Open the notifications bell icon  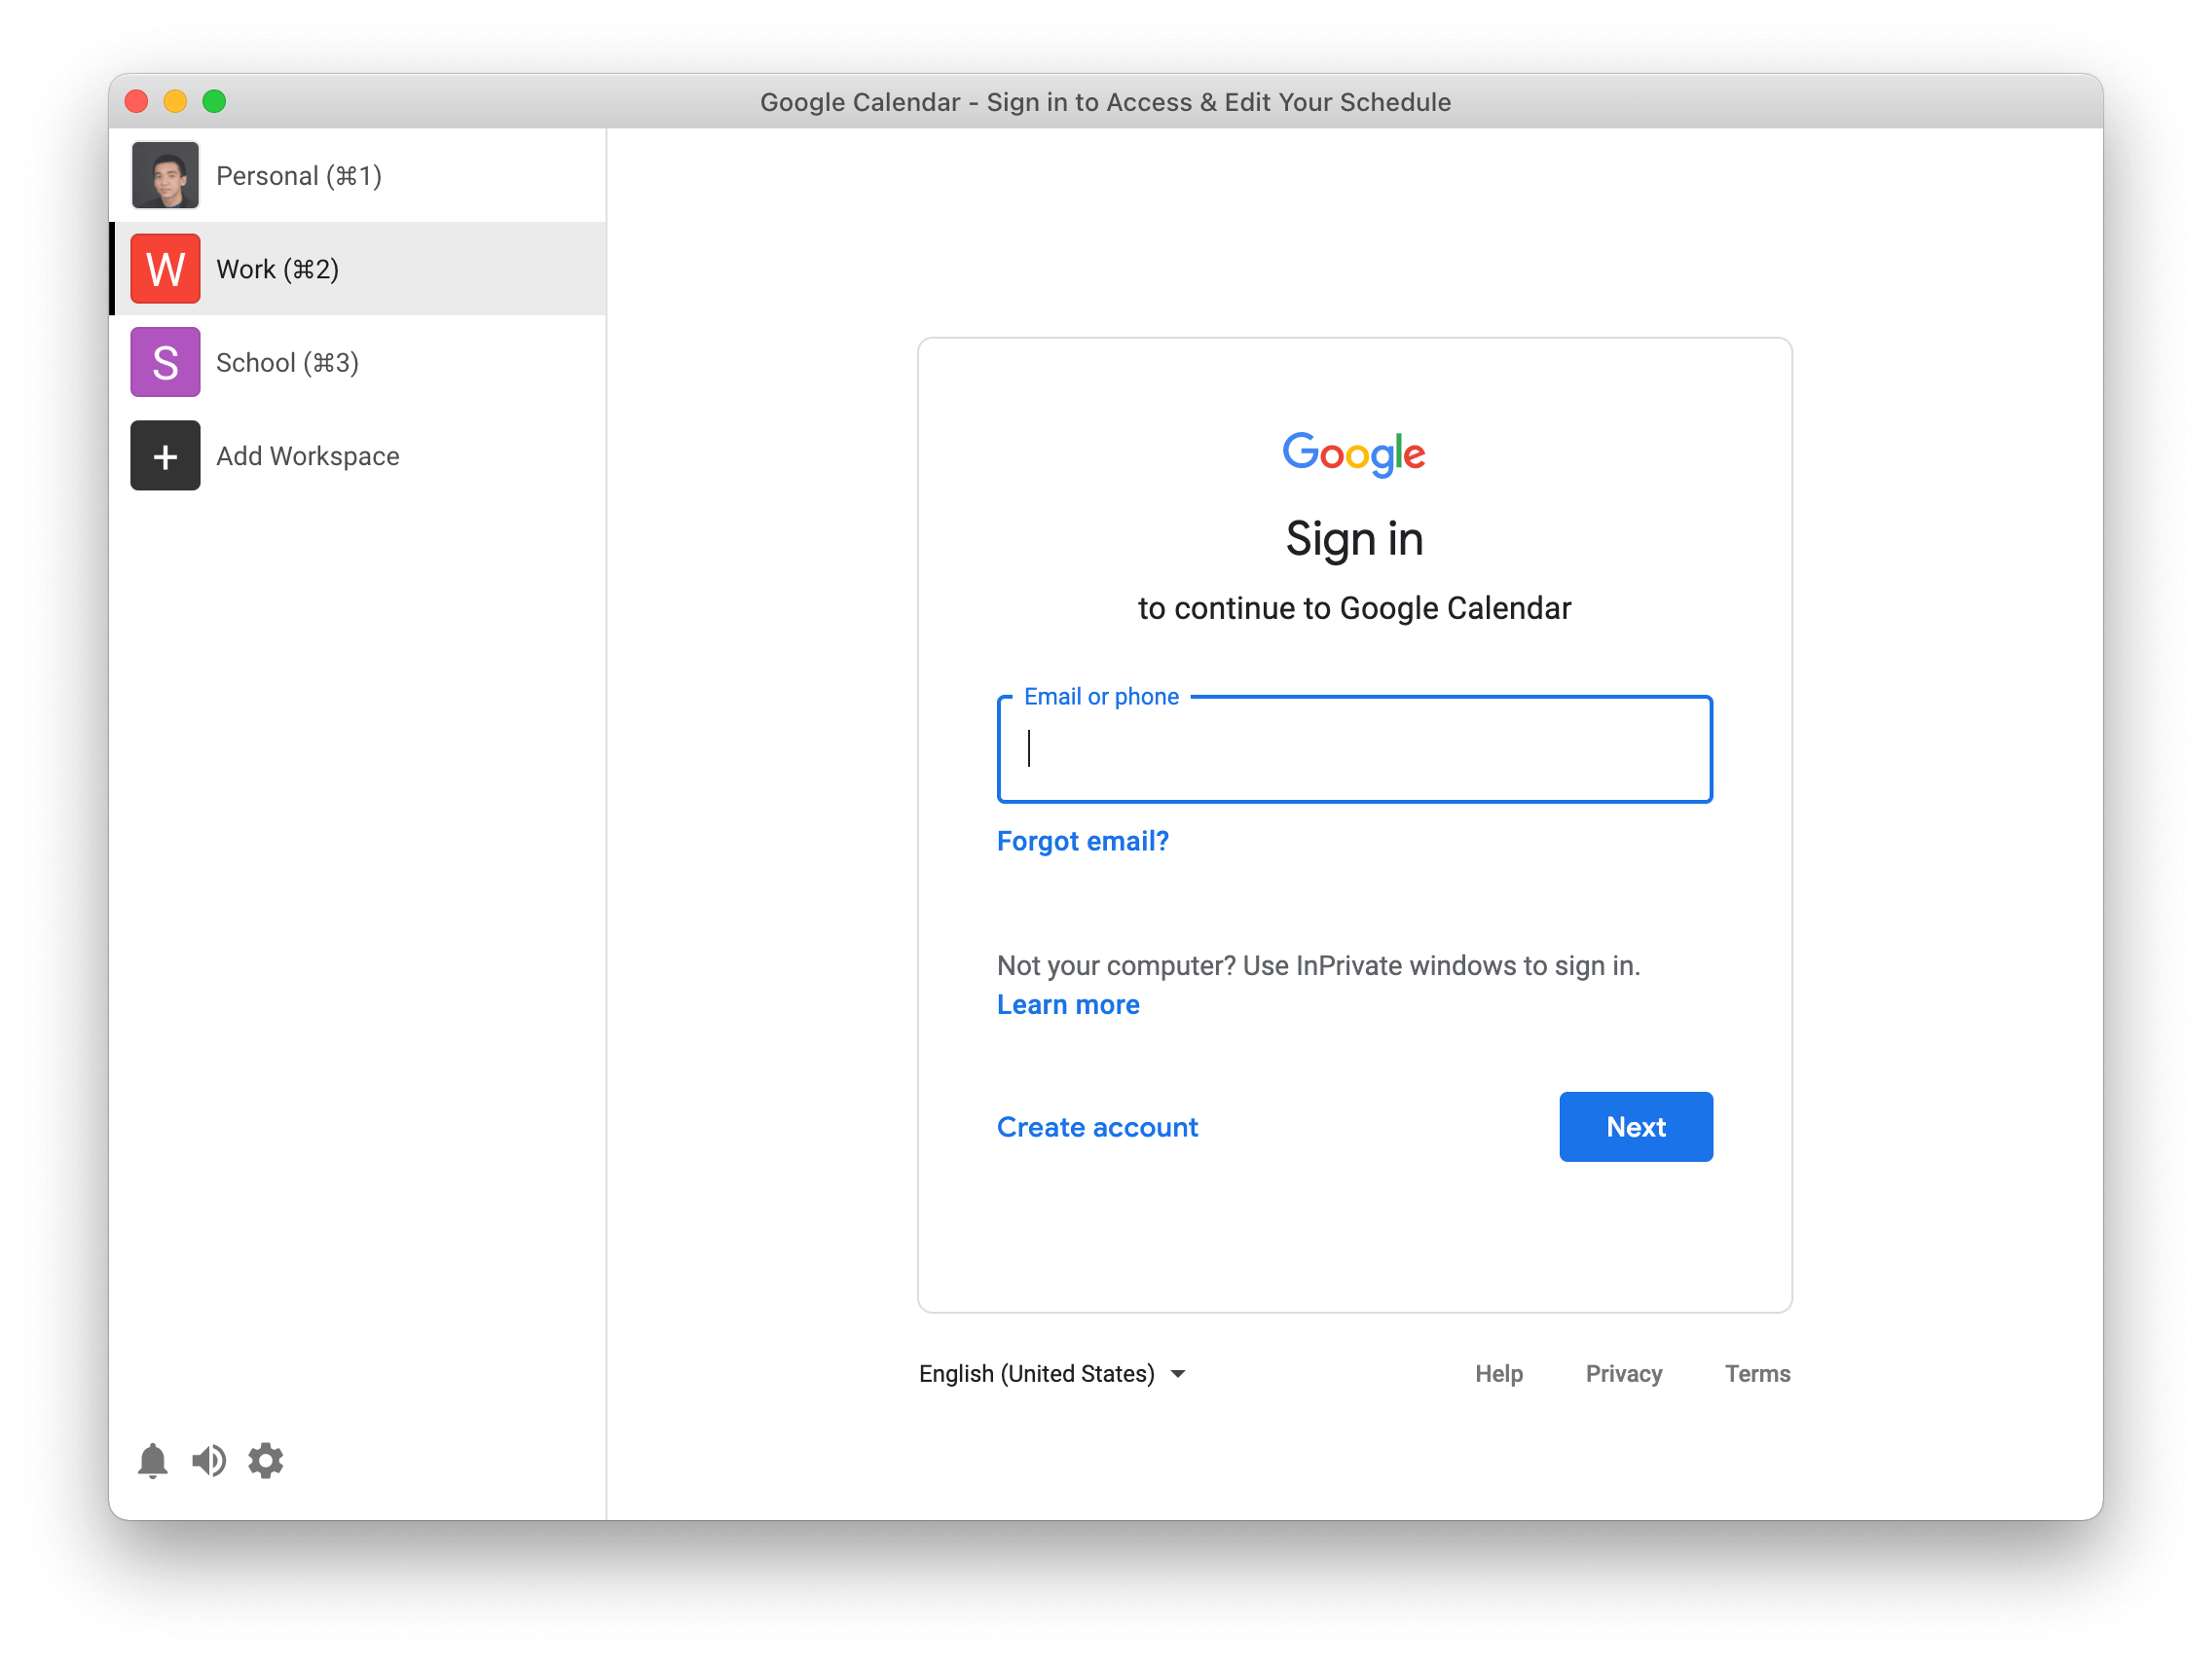coord(152,1462)
